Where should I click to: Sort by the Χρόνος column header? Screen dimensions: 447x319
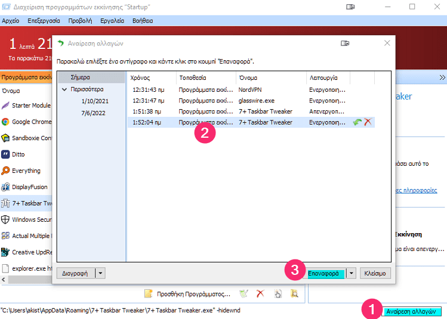click(152, 78)
